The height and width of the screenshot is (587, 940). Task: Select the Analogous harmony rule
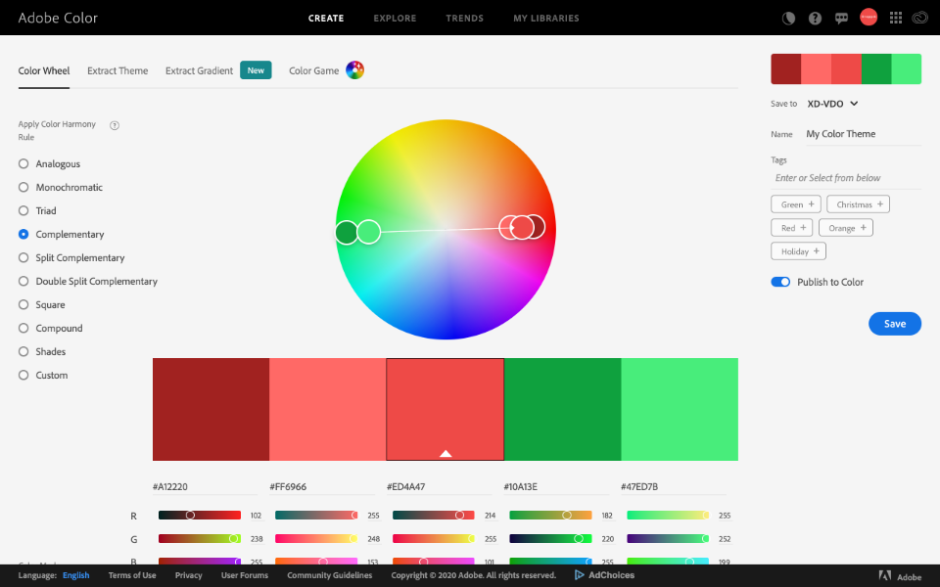pyautogui.click(x=23, y=164)
